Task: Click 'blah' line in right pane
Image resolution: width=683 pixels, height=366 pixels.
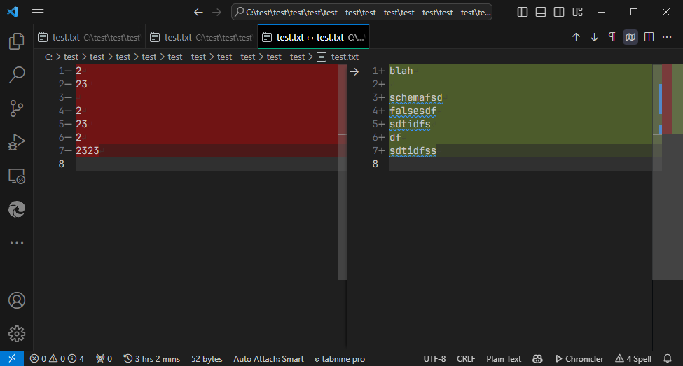Action: [x=401, y=71]
